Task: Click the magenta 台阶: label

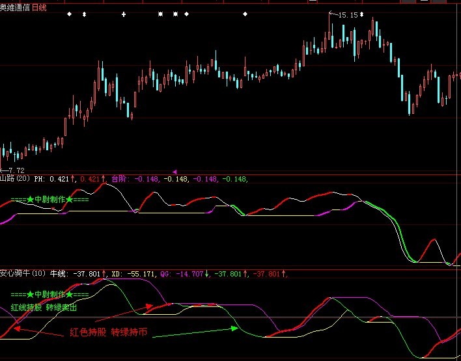Action: click(121, 179)
